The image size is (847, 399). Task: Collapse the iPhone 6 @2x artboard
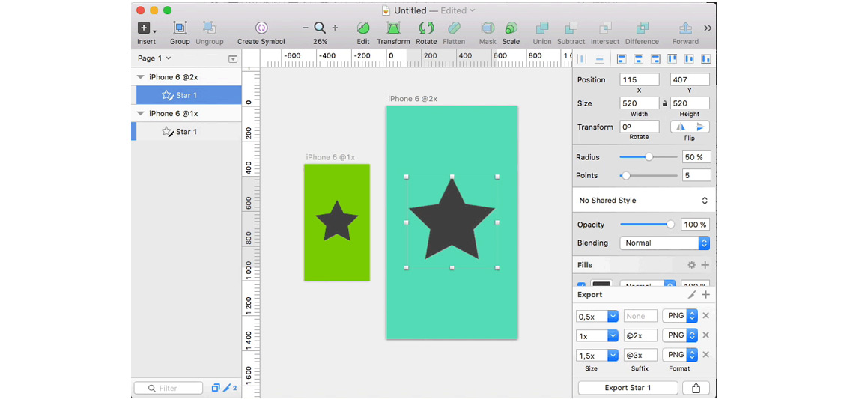point(141,77)
